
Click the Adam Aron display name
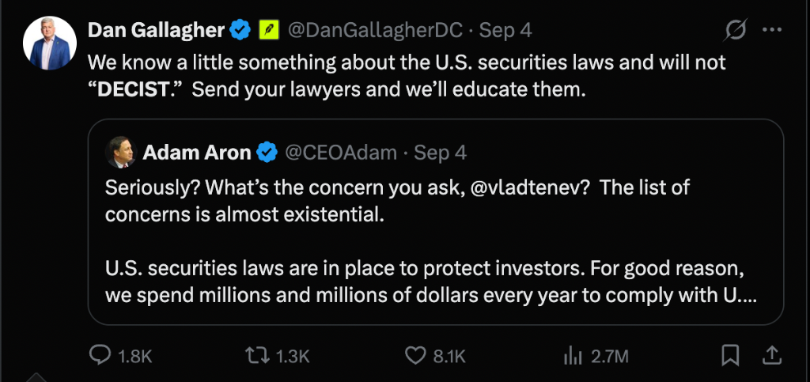pyautogui.click(x=197, y=153)
